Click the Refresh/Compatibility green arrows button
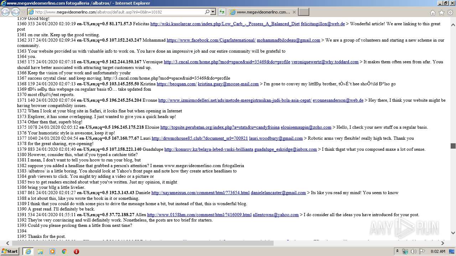Screen dimensions: 456x256 222,12
